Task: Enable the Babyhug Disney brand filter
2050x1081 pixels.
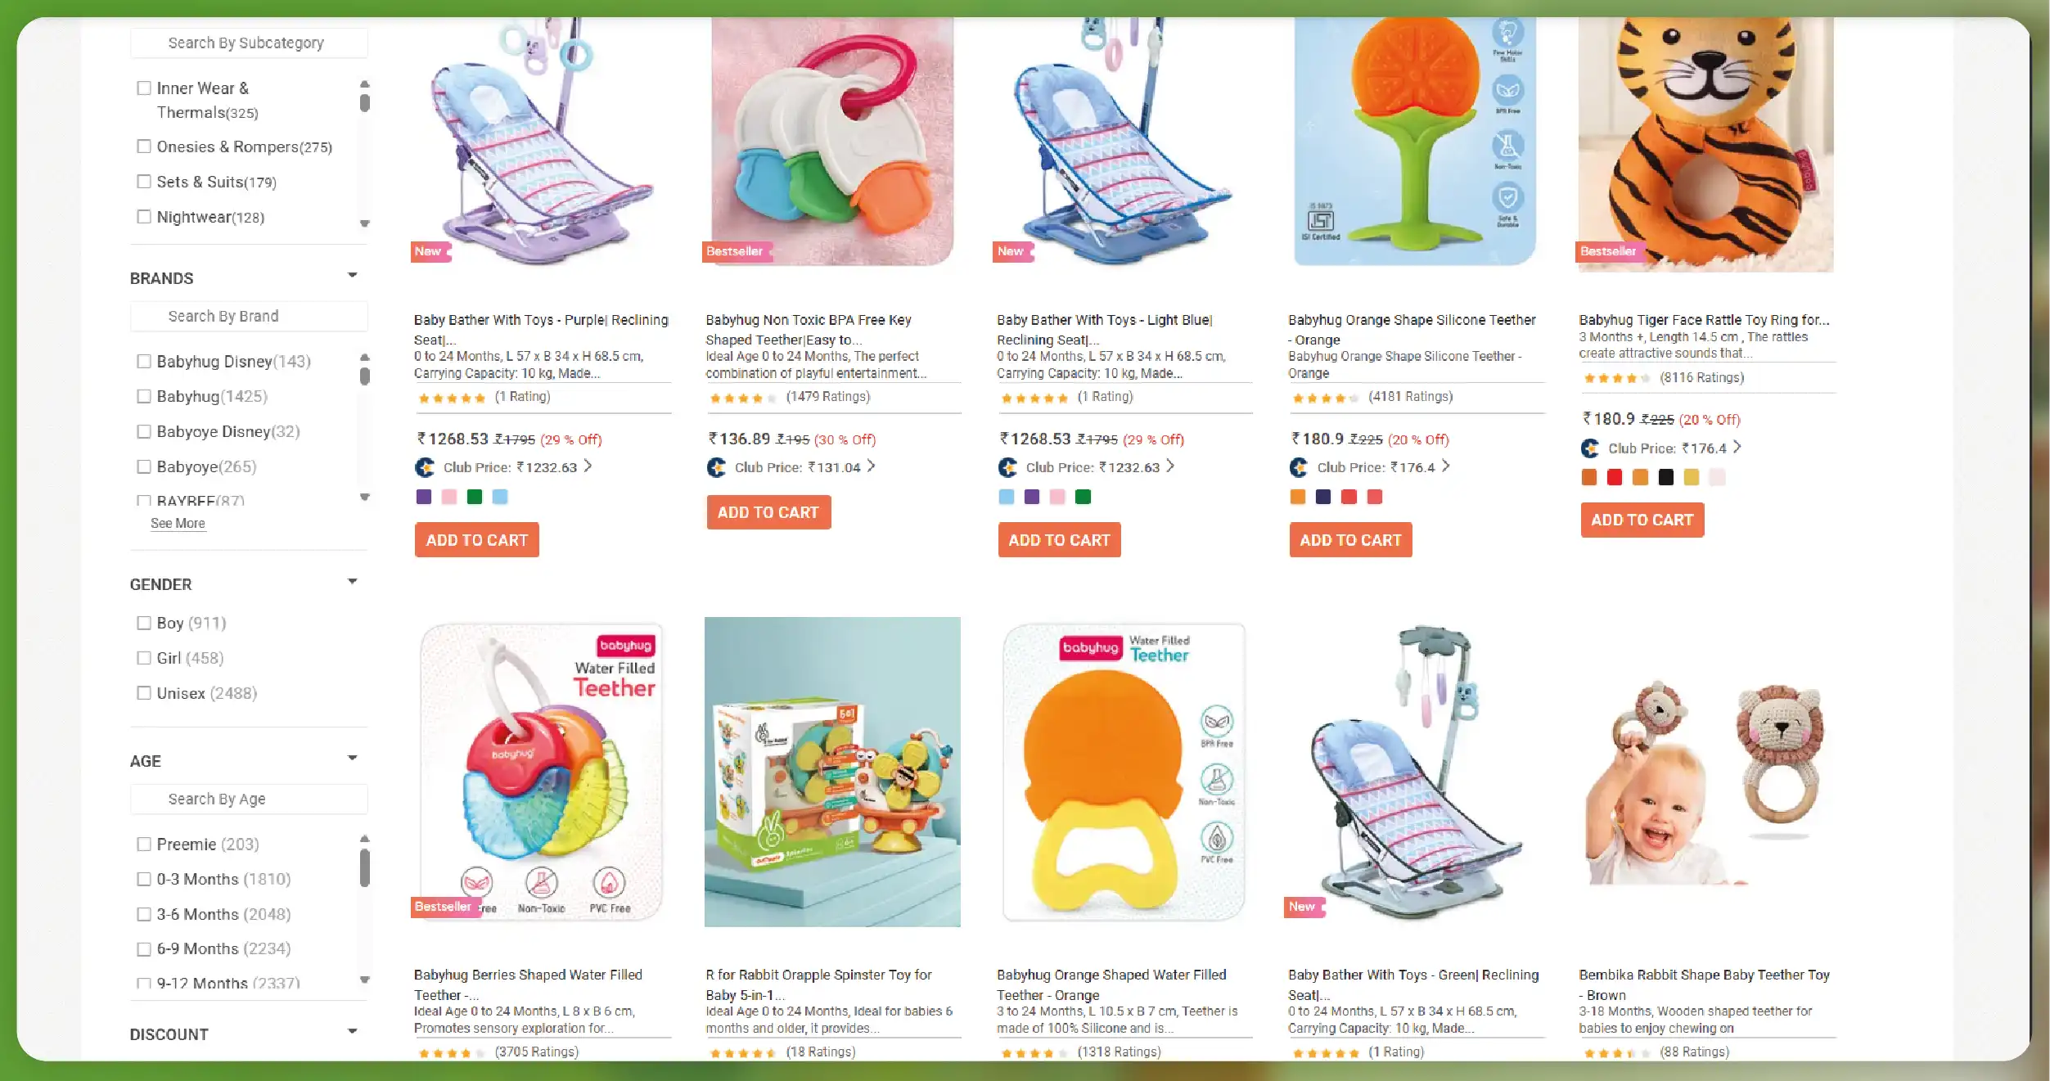Action: tap(144, 361)
